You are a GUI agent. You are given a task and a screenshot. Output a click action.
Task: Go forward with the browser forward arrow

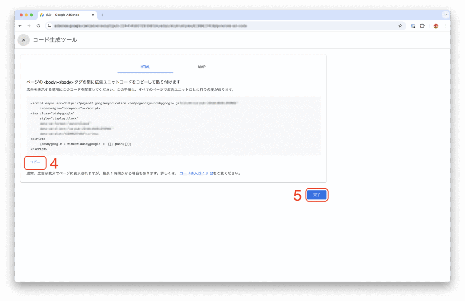click(29, 26)
